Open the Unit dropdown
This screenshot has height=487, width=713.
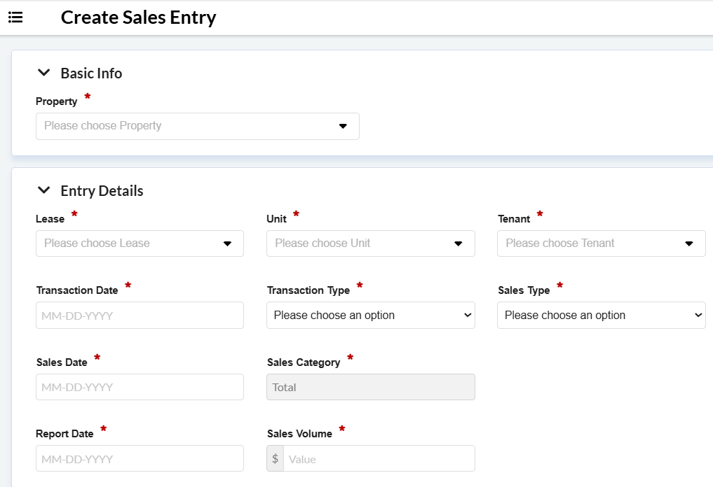(371, 243)
